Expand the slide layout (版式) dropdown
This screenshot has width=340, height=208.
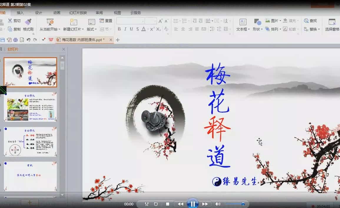tap(95, 29)
